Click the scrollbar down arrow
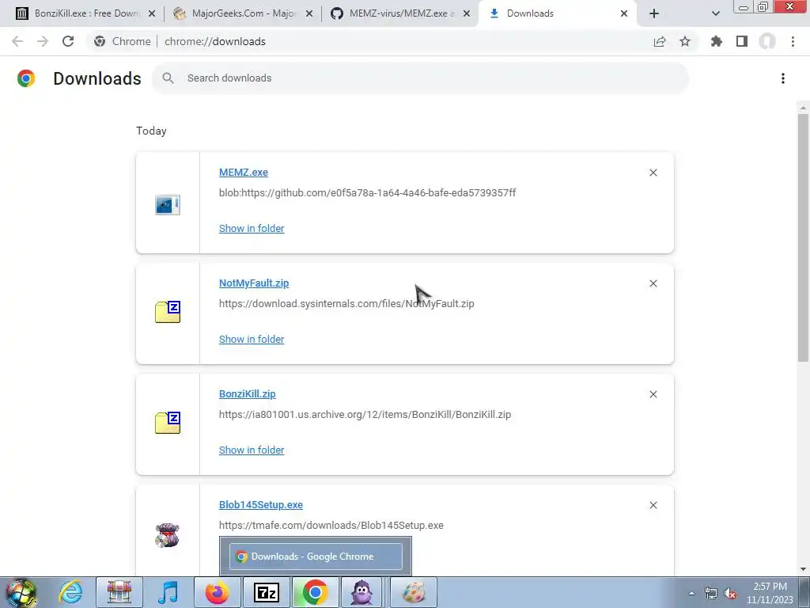 coord(803,569)
